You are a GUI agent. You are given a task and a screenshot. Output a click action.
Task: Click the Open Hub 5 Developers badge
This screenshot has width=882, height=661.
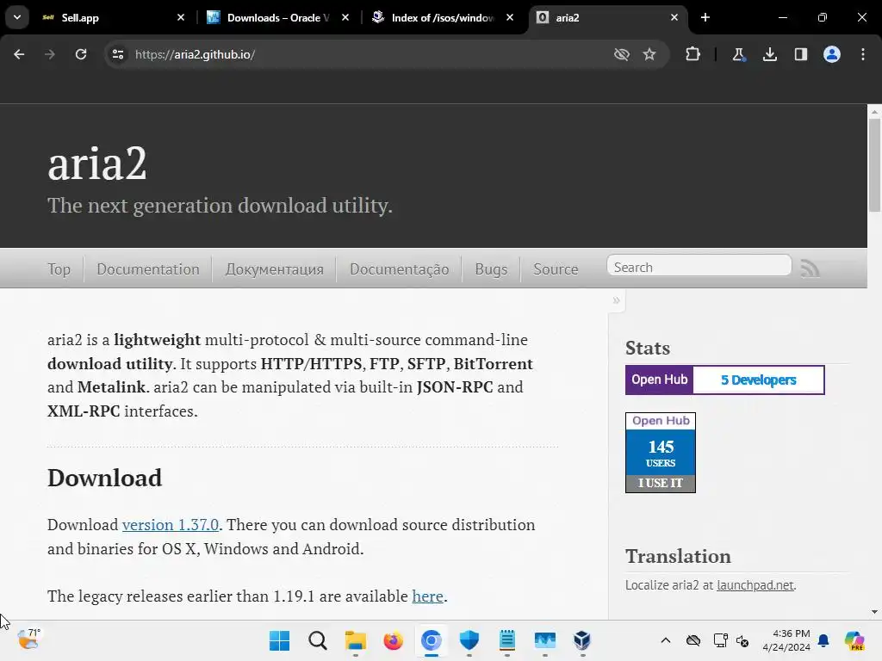point(725,380)
